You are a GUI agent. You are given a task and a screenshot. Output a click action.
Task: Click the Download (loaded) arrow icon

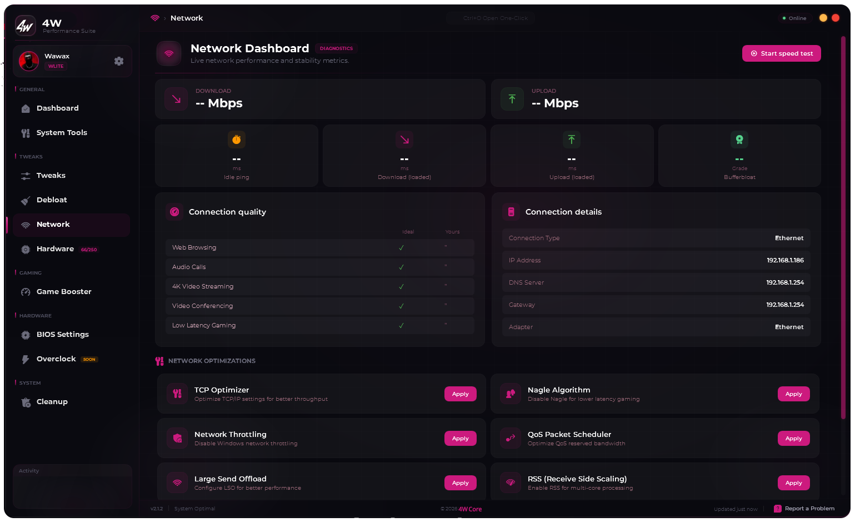(404, 140)
